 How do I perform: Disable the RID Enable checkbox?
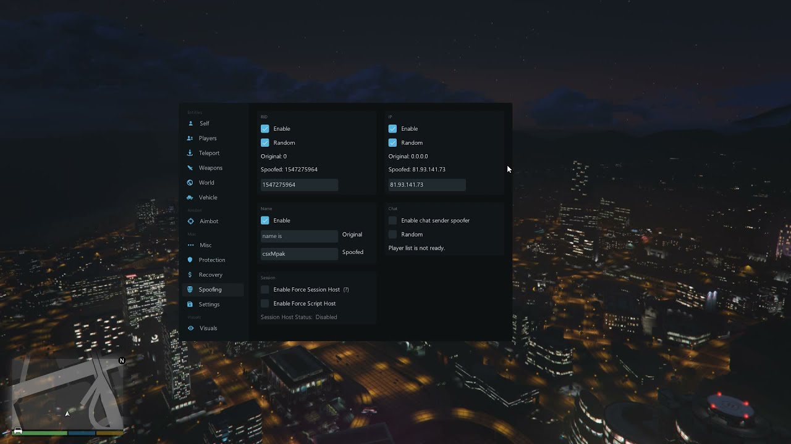(265, 129)
